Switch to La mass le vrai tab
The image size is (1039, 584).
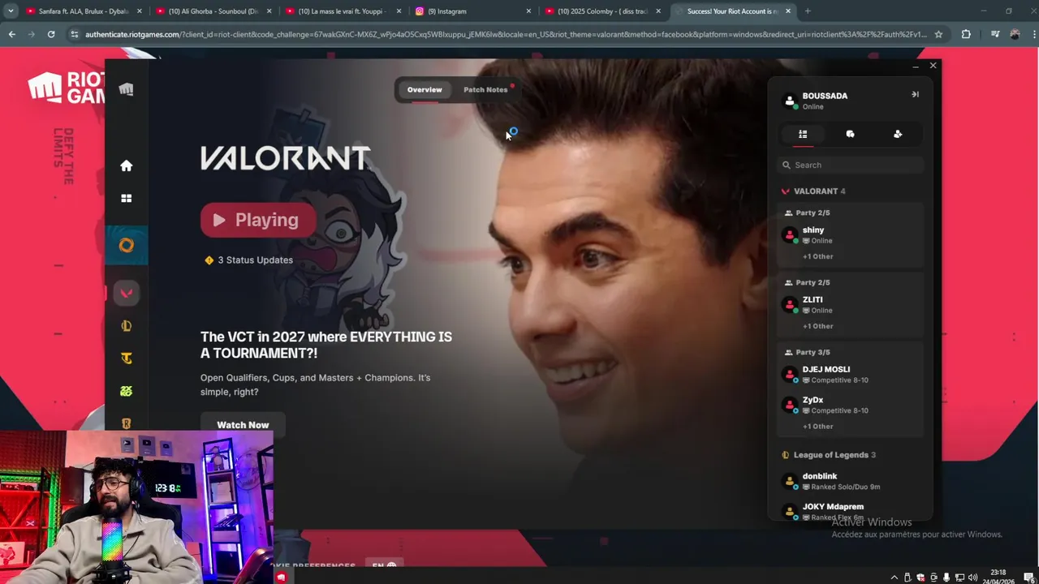pyautogui.click(x=343, y=11)
